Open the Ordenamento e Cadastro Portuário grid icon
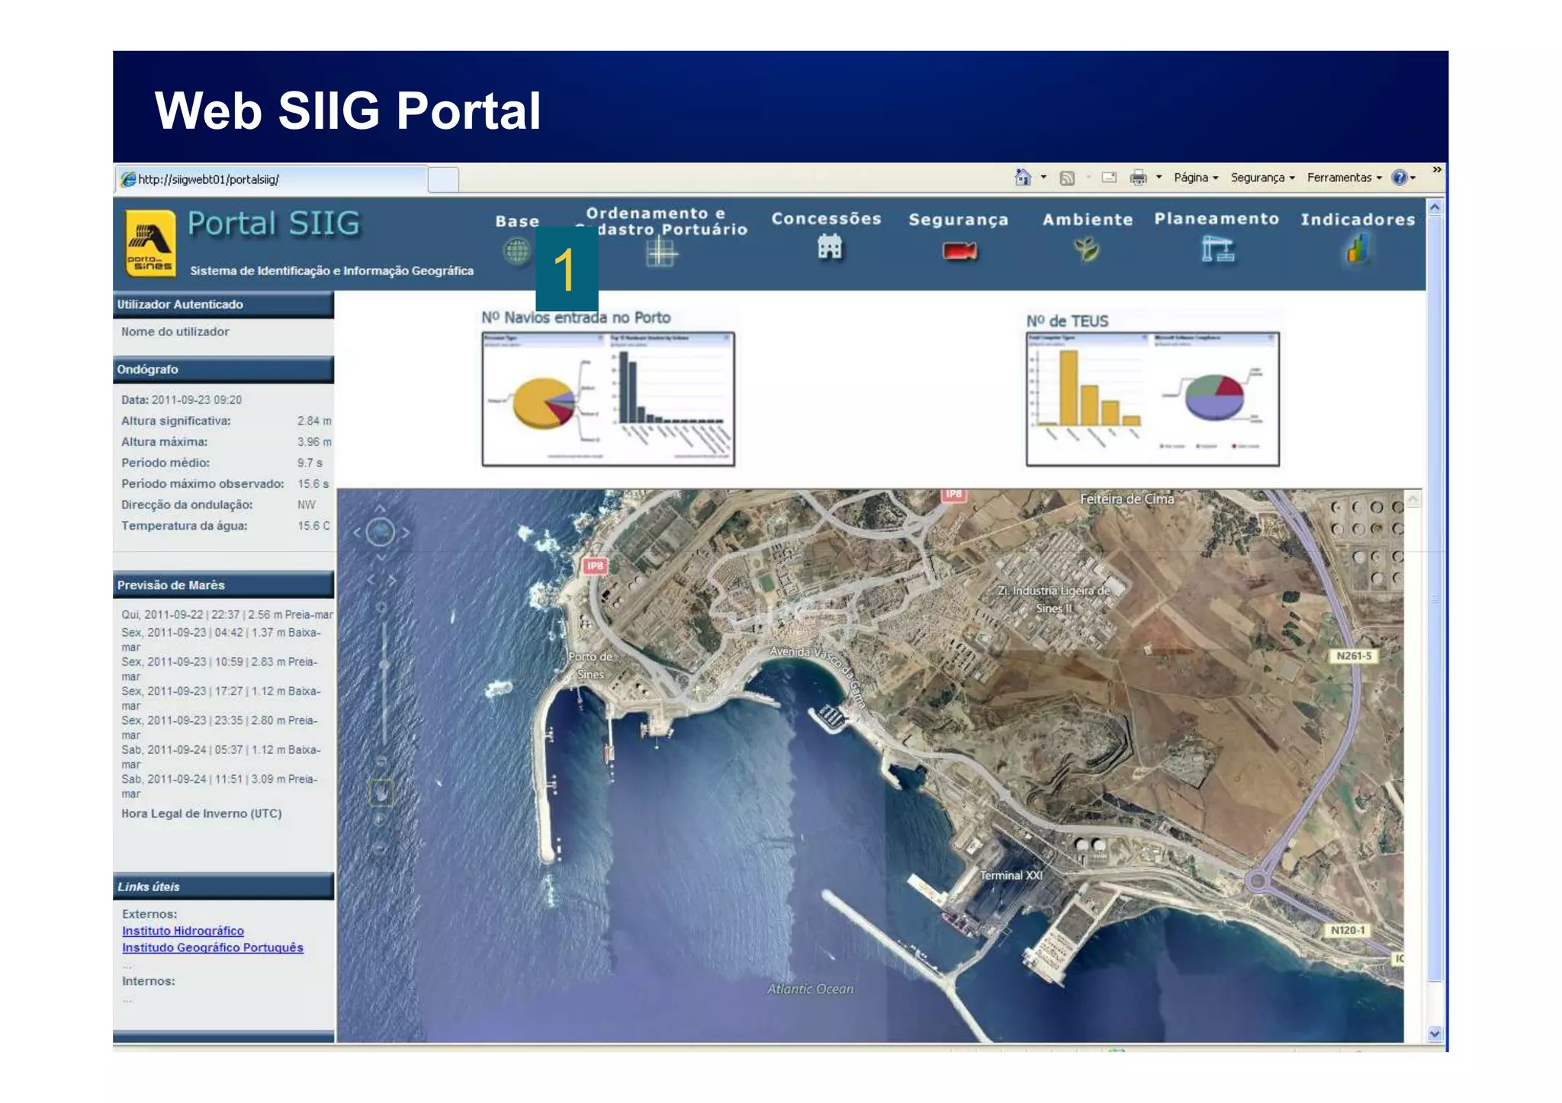This screenshot has width=1562, height=1103. tap(660, 251)
